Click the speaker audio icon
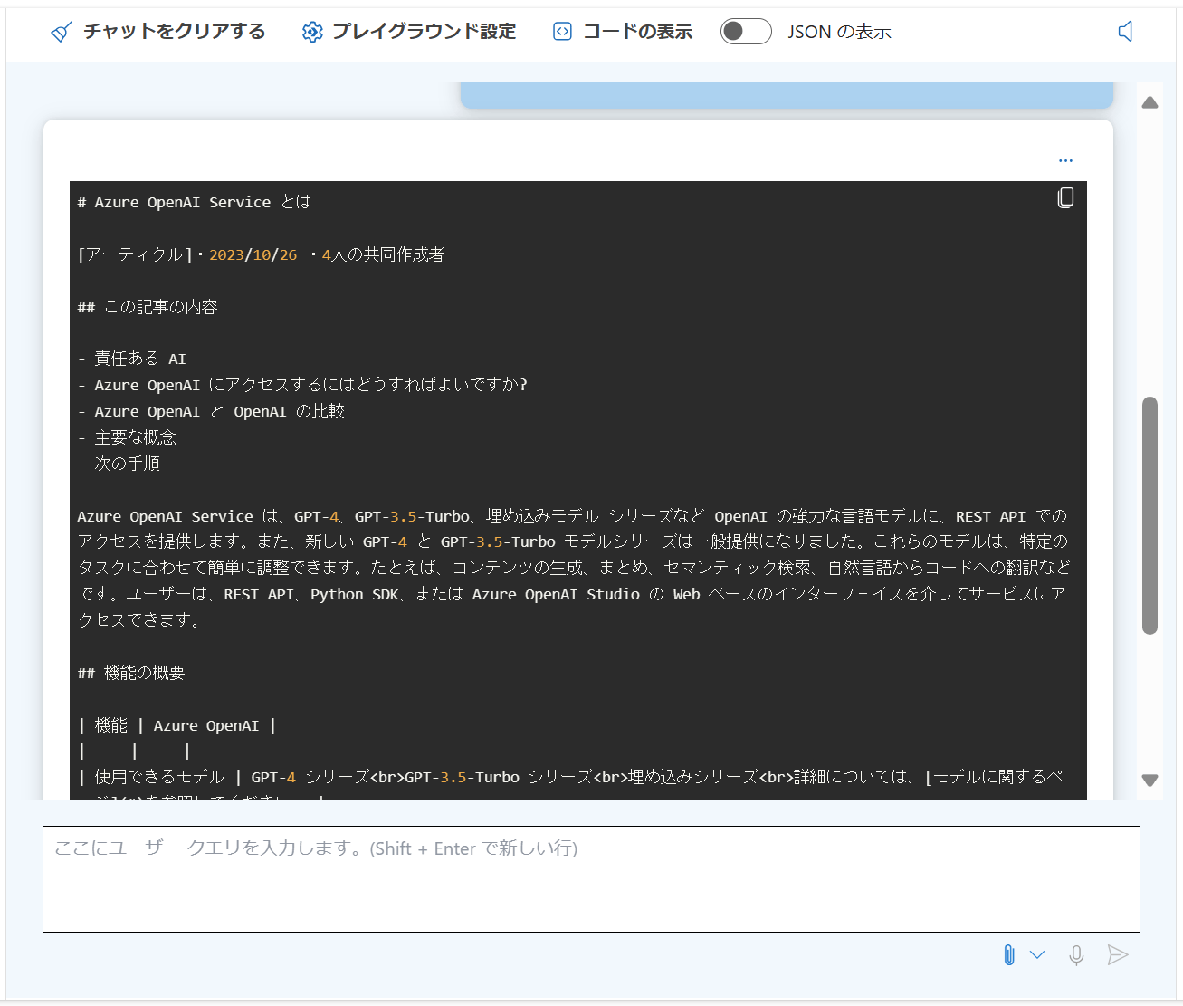 [x=1125, y=32]
